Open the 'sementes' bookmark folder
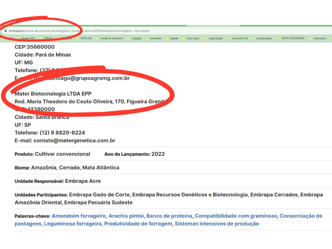 tap(156, 38)
